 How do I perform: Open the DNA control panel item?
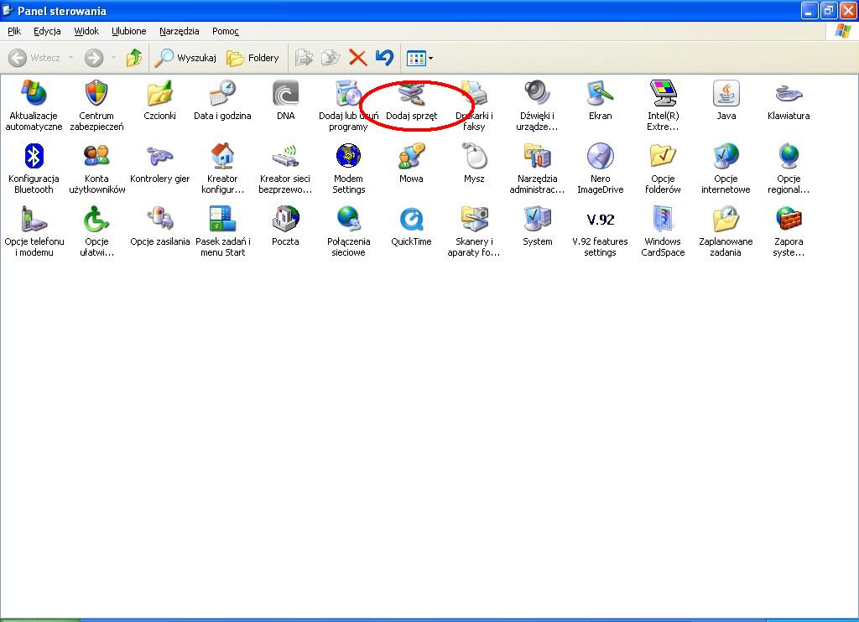285,101
